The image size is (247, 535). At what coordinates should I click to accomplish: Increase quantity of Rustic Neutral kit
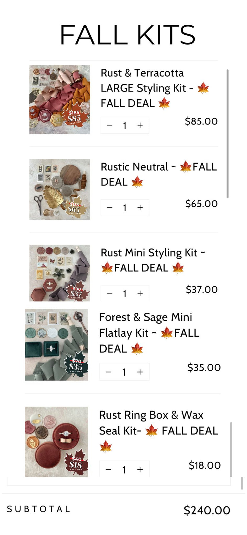pyautogui.click(x=140, y=207)
